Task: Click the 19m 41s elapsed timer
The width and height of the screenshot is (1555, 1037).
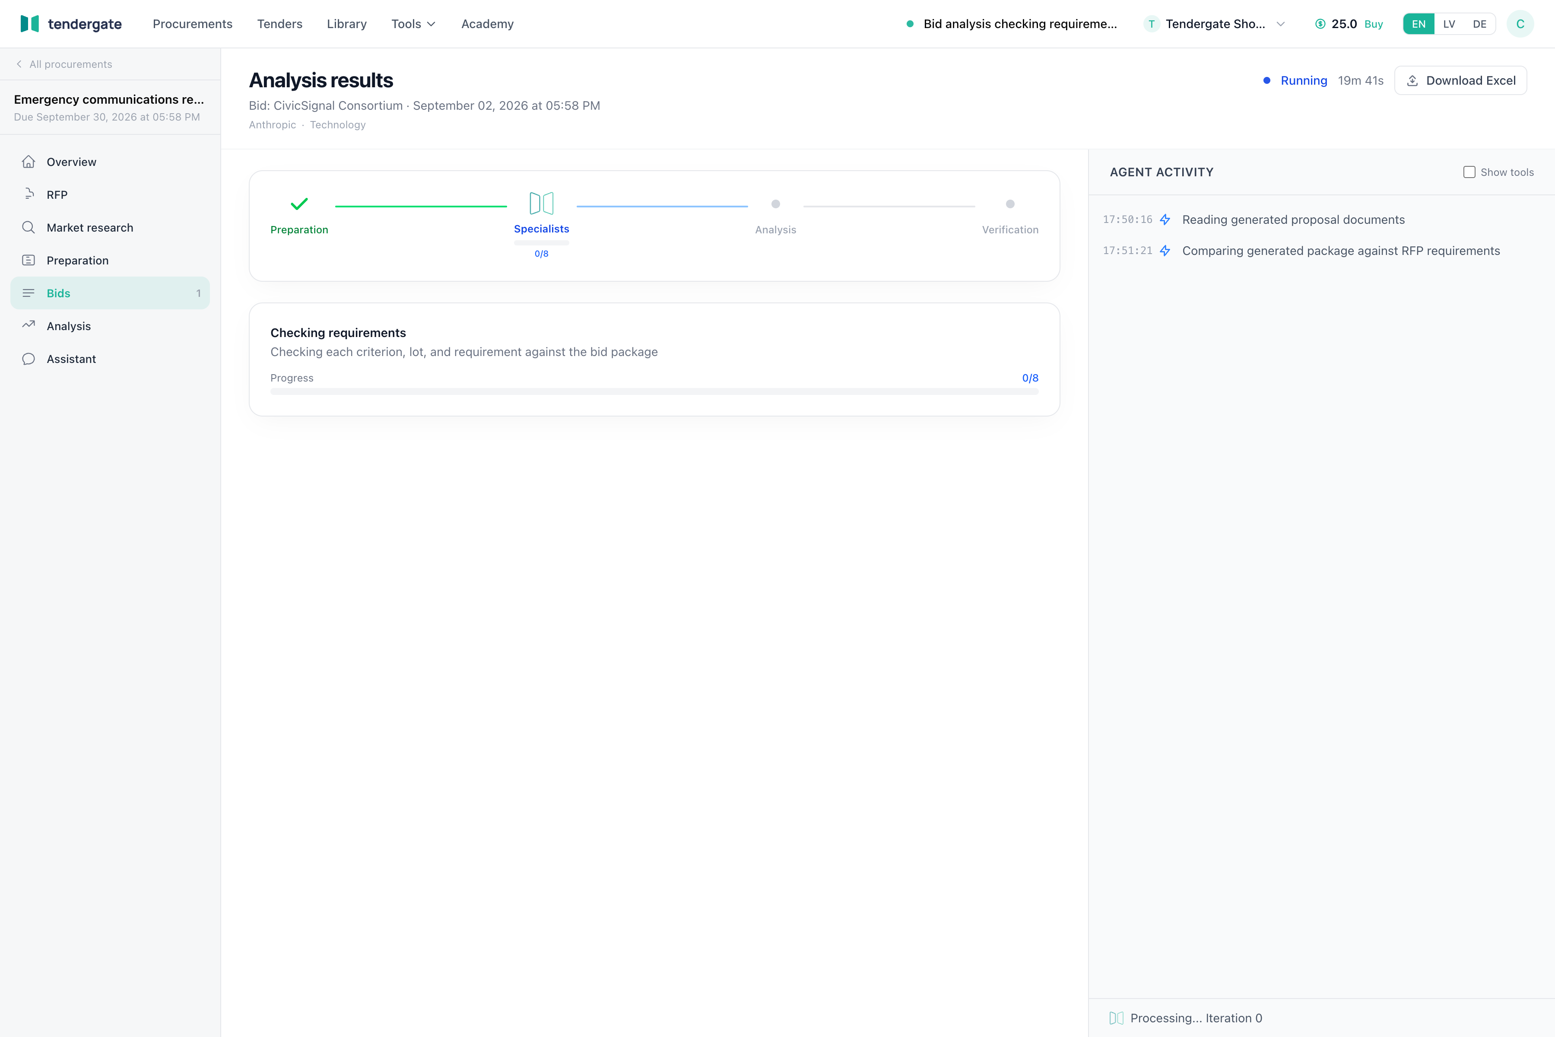Action: [1361, 81]
